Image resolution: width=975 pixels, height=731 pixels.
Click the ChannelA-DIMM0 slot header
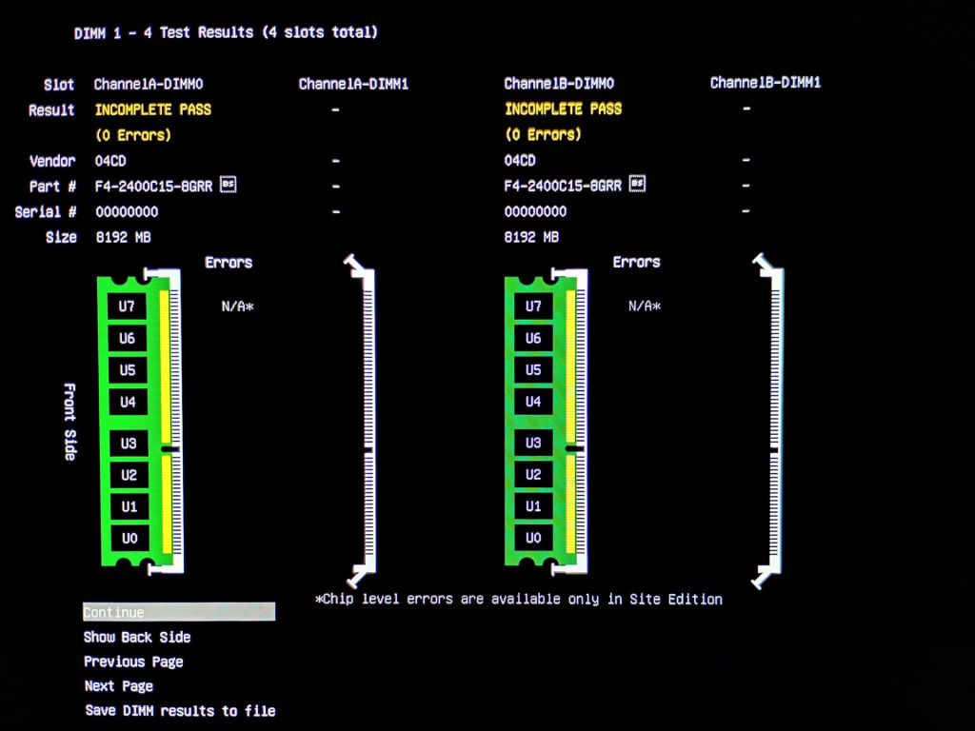click(149, 84)
